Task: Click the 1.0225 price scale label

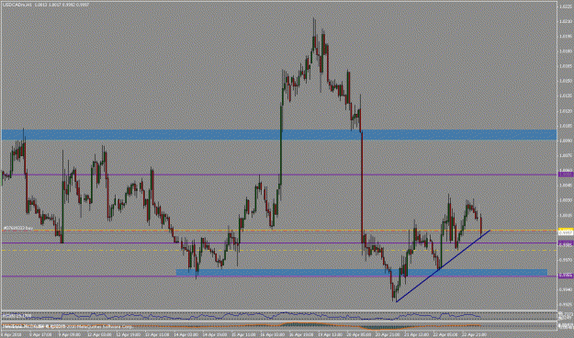Action: (x=566, y=6)
